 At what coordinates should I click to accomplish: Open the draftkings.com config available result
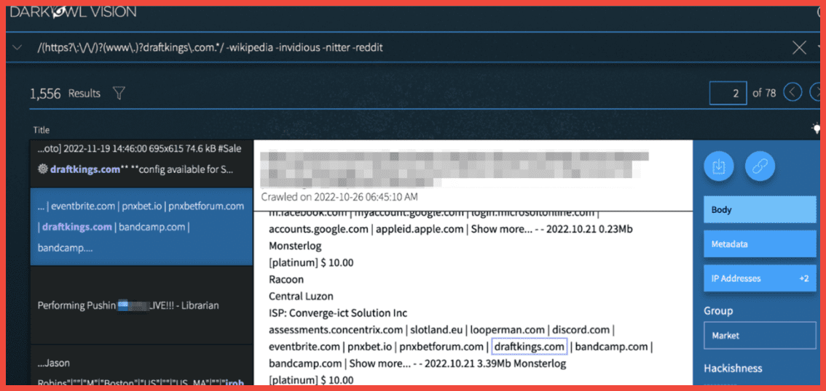click(142, 164)
